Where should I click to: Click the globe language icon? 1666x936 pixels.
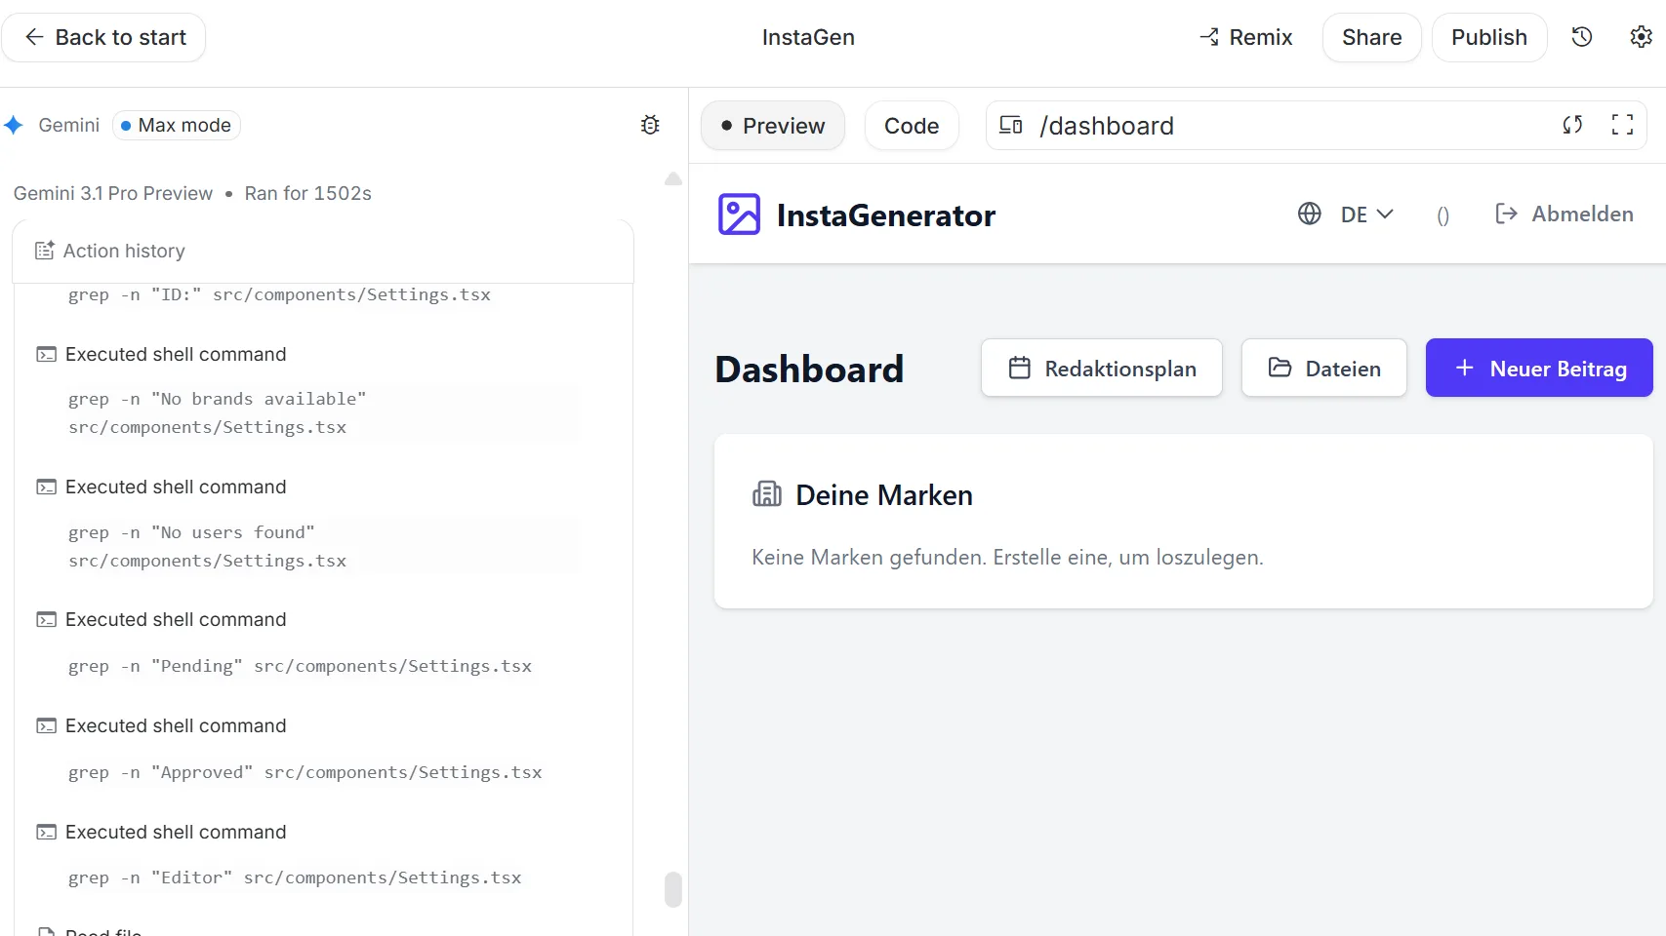tap(1309, 214)
